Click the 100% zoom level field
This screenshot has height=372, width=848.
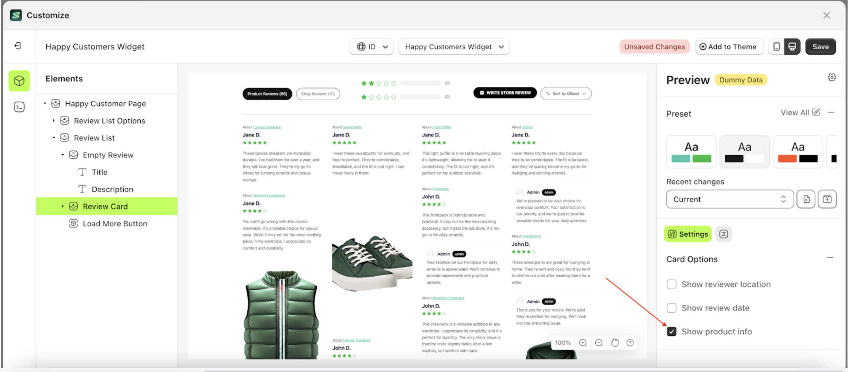562,343
